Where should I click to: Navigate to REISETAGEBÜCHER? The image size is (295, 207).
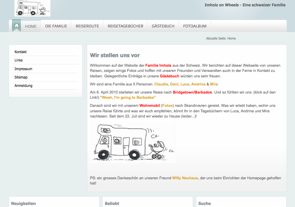(x=125, y=26)
